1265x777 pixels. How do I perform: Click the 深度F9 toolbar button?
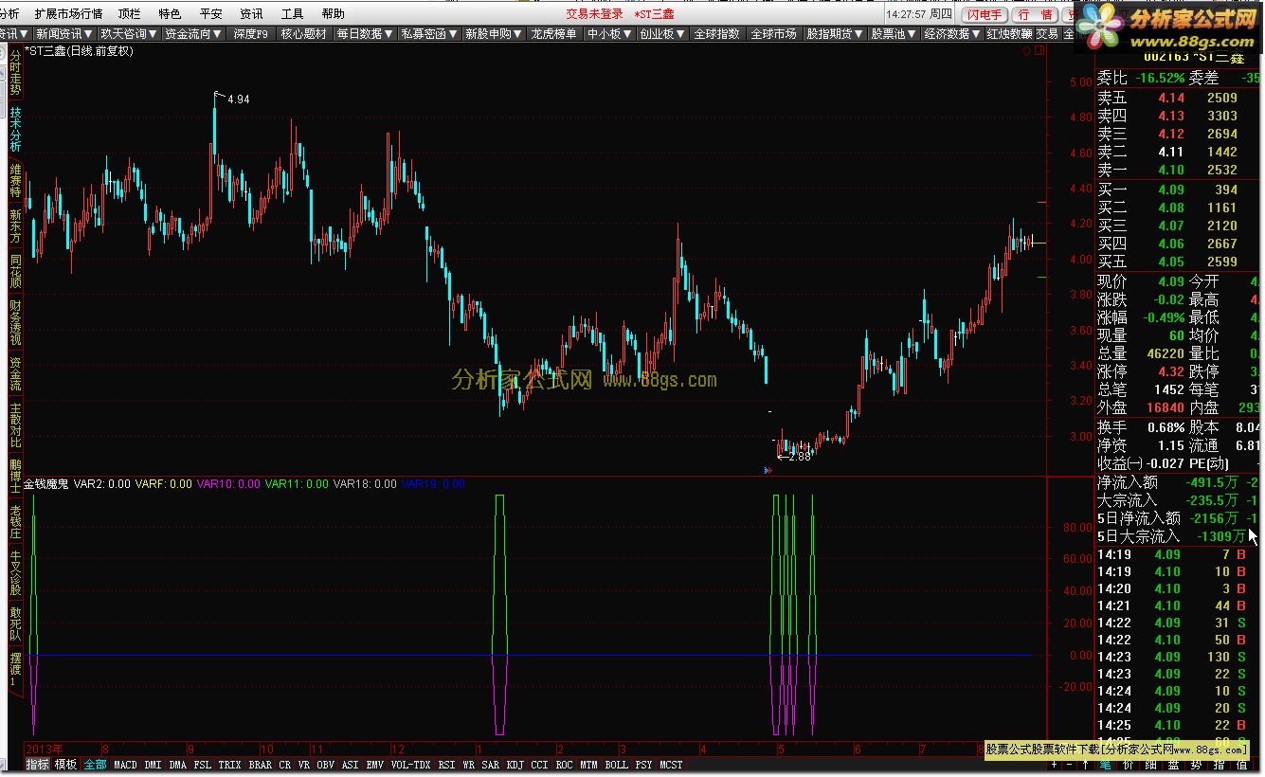pyautogui.click(x=250, y=33)
